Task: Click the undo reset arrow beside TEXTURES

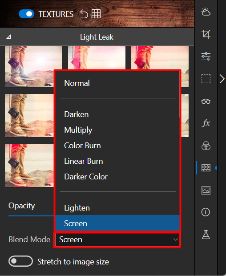Action: (84, 14)
